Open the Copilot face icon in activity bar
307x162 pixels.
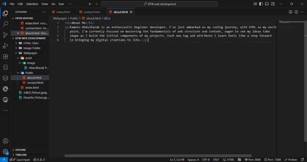point(5,100)
